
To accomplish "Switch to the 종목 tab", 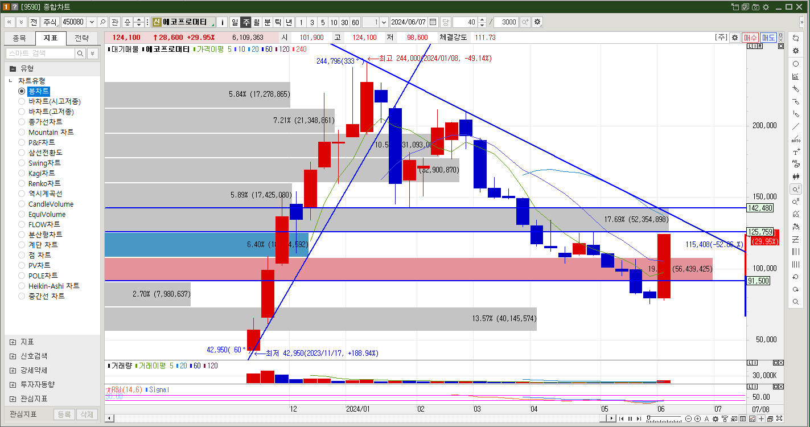I will pyautogui.click(x=19, y=38).
